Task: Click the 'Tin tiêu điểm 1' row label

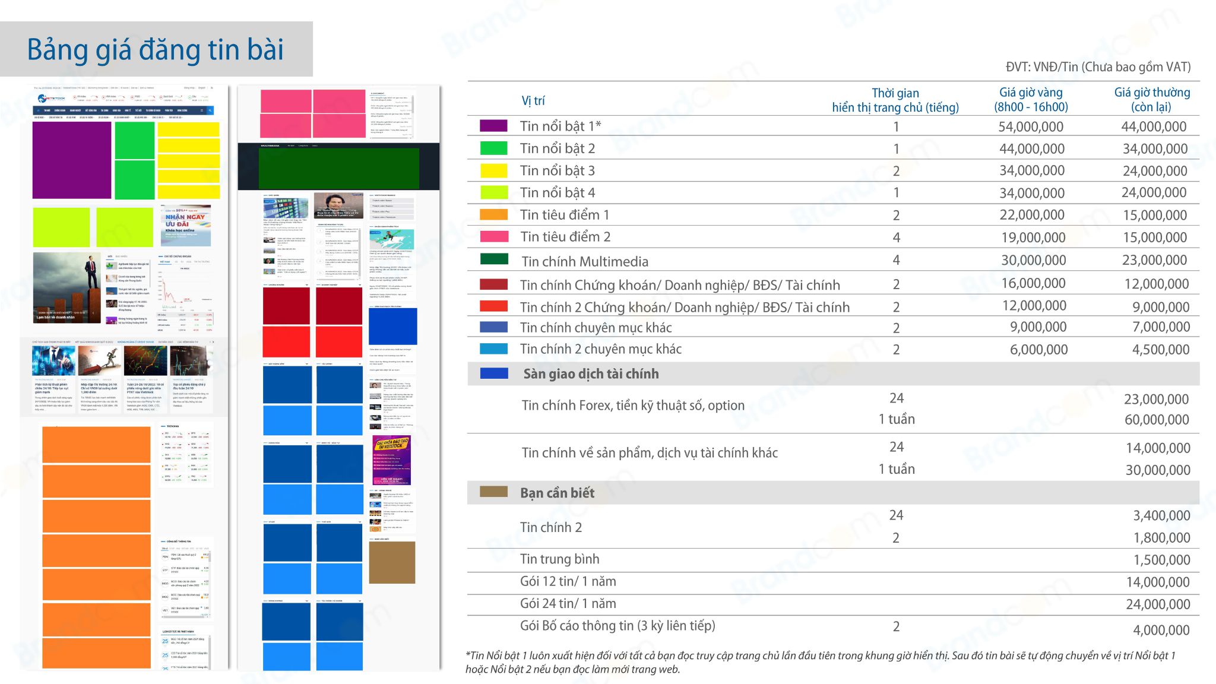Action: point(565,214)
